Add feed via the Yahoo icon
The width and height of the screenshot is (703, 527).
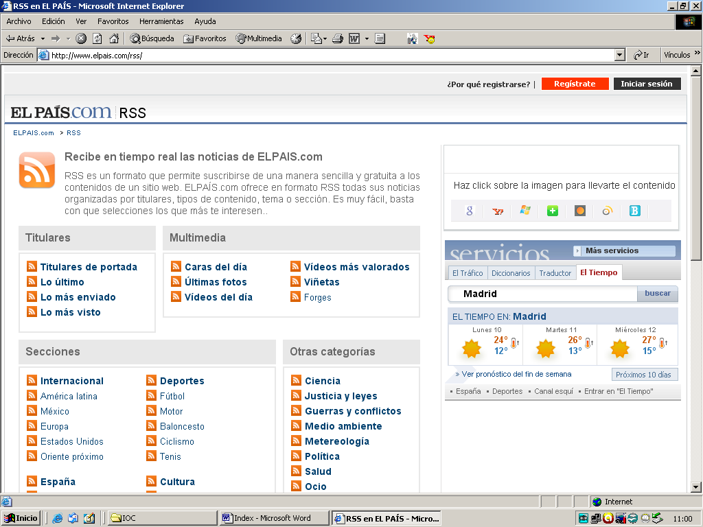[x=498, y=211]
